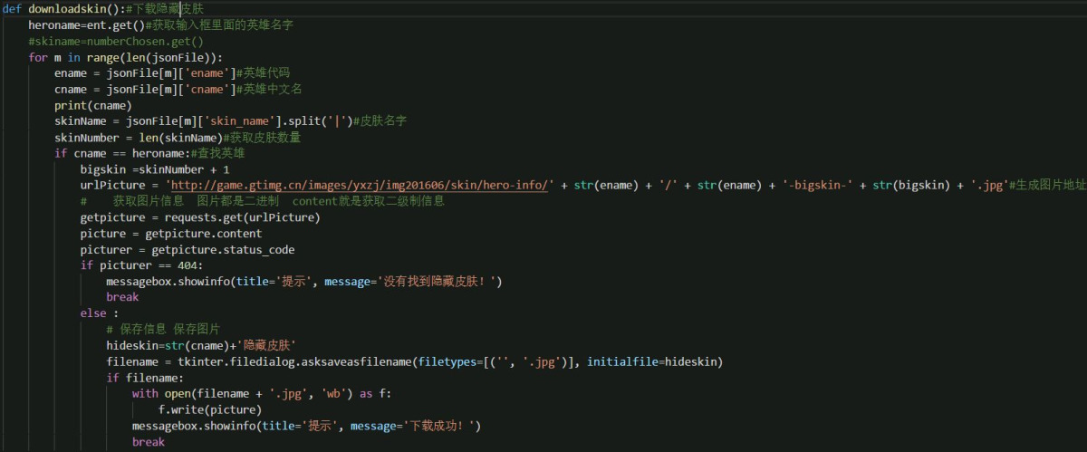Click the messagebox line with '没有找到隐藏皮肤！'
The height and width of the screenshot is (452, 1087).
[x=304, y=283]
